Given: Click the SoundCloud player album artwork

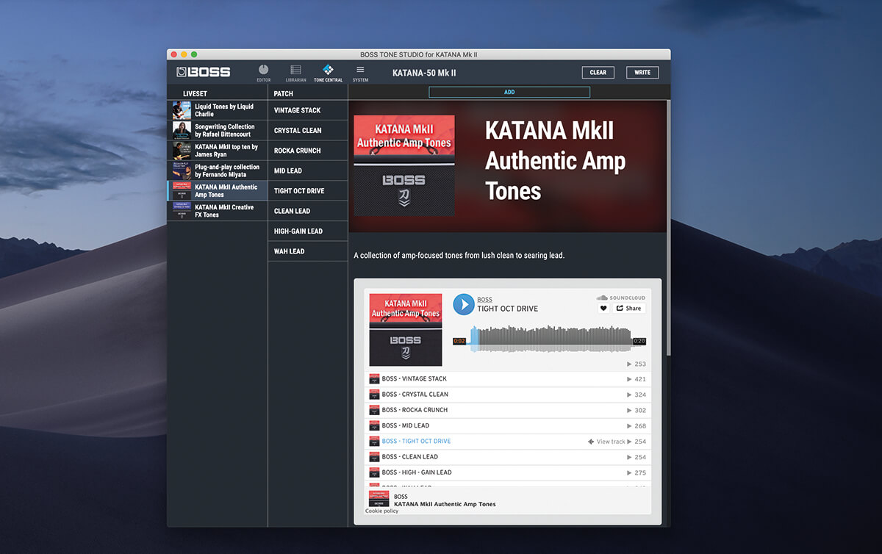Looking at the screenshot, I should point(406,330).
